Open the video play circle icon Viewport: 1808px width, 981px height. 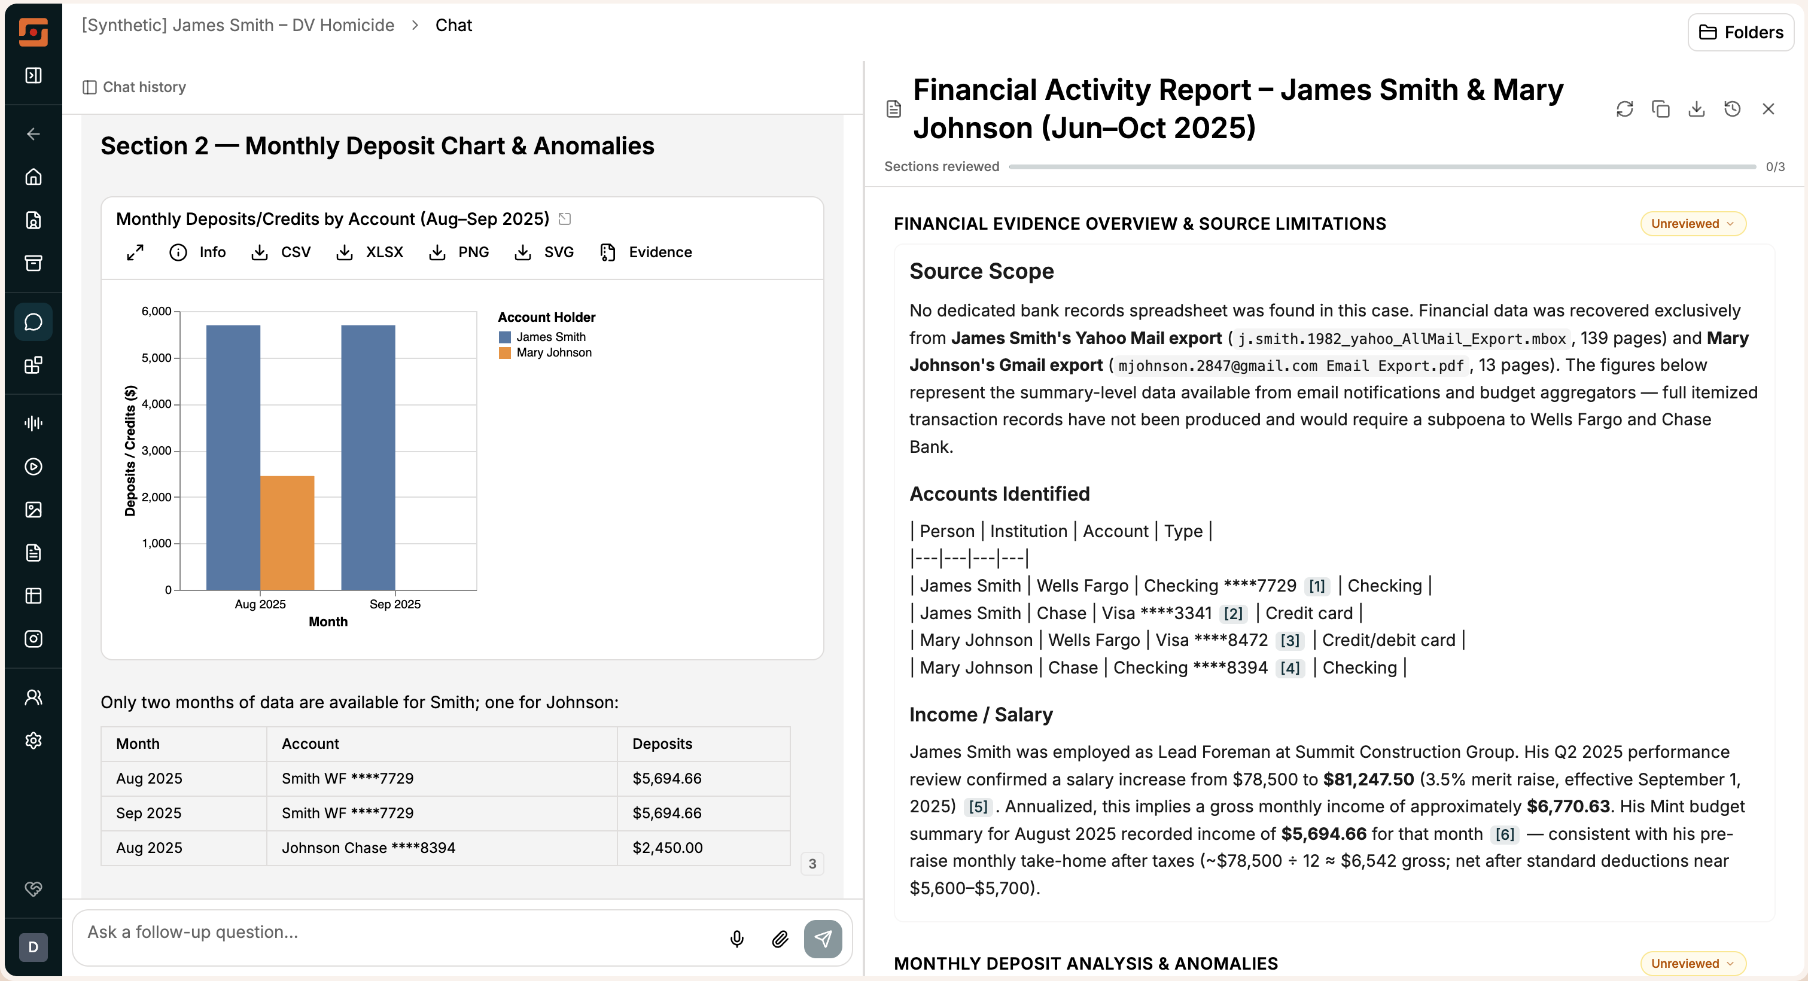click(33, 467)
